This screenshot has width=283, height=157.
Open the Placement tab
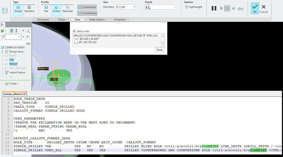coord(43,19)
